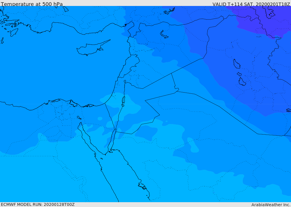Click the 'ECMWF MODEL RUN: 20200128T00Z' footer text

pos(38,205)
